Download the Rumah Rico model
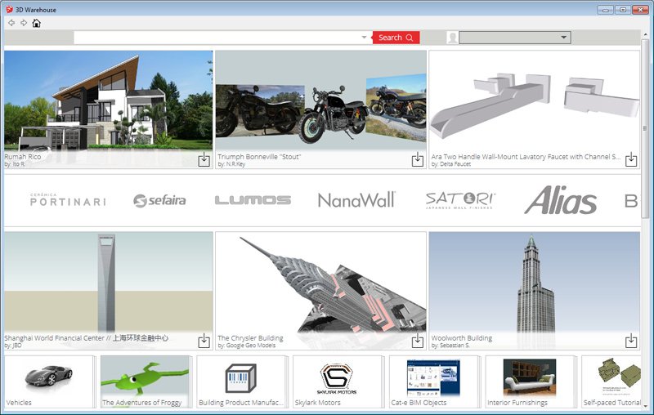This screenshot has width=654, height=415. (204, 159)
